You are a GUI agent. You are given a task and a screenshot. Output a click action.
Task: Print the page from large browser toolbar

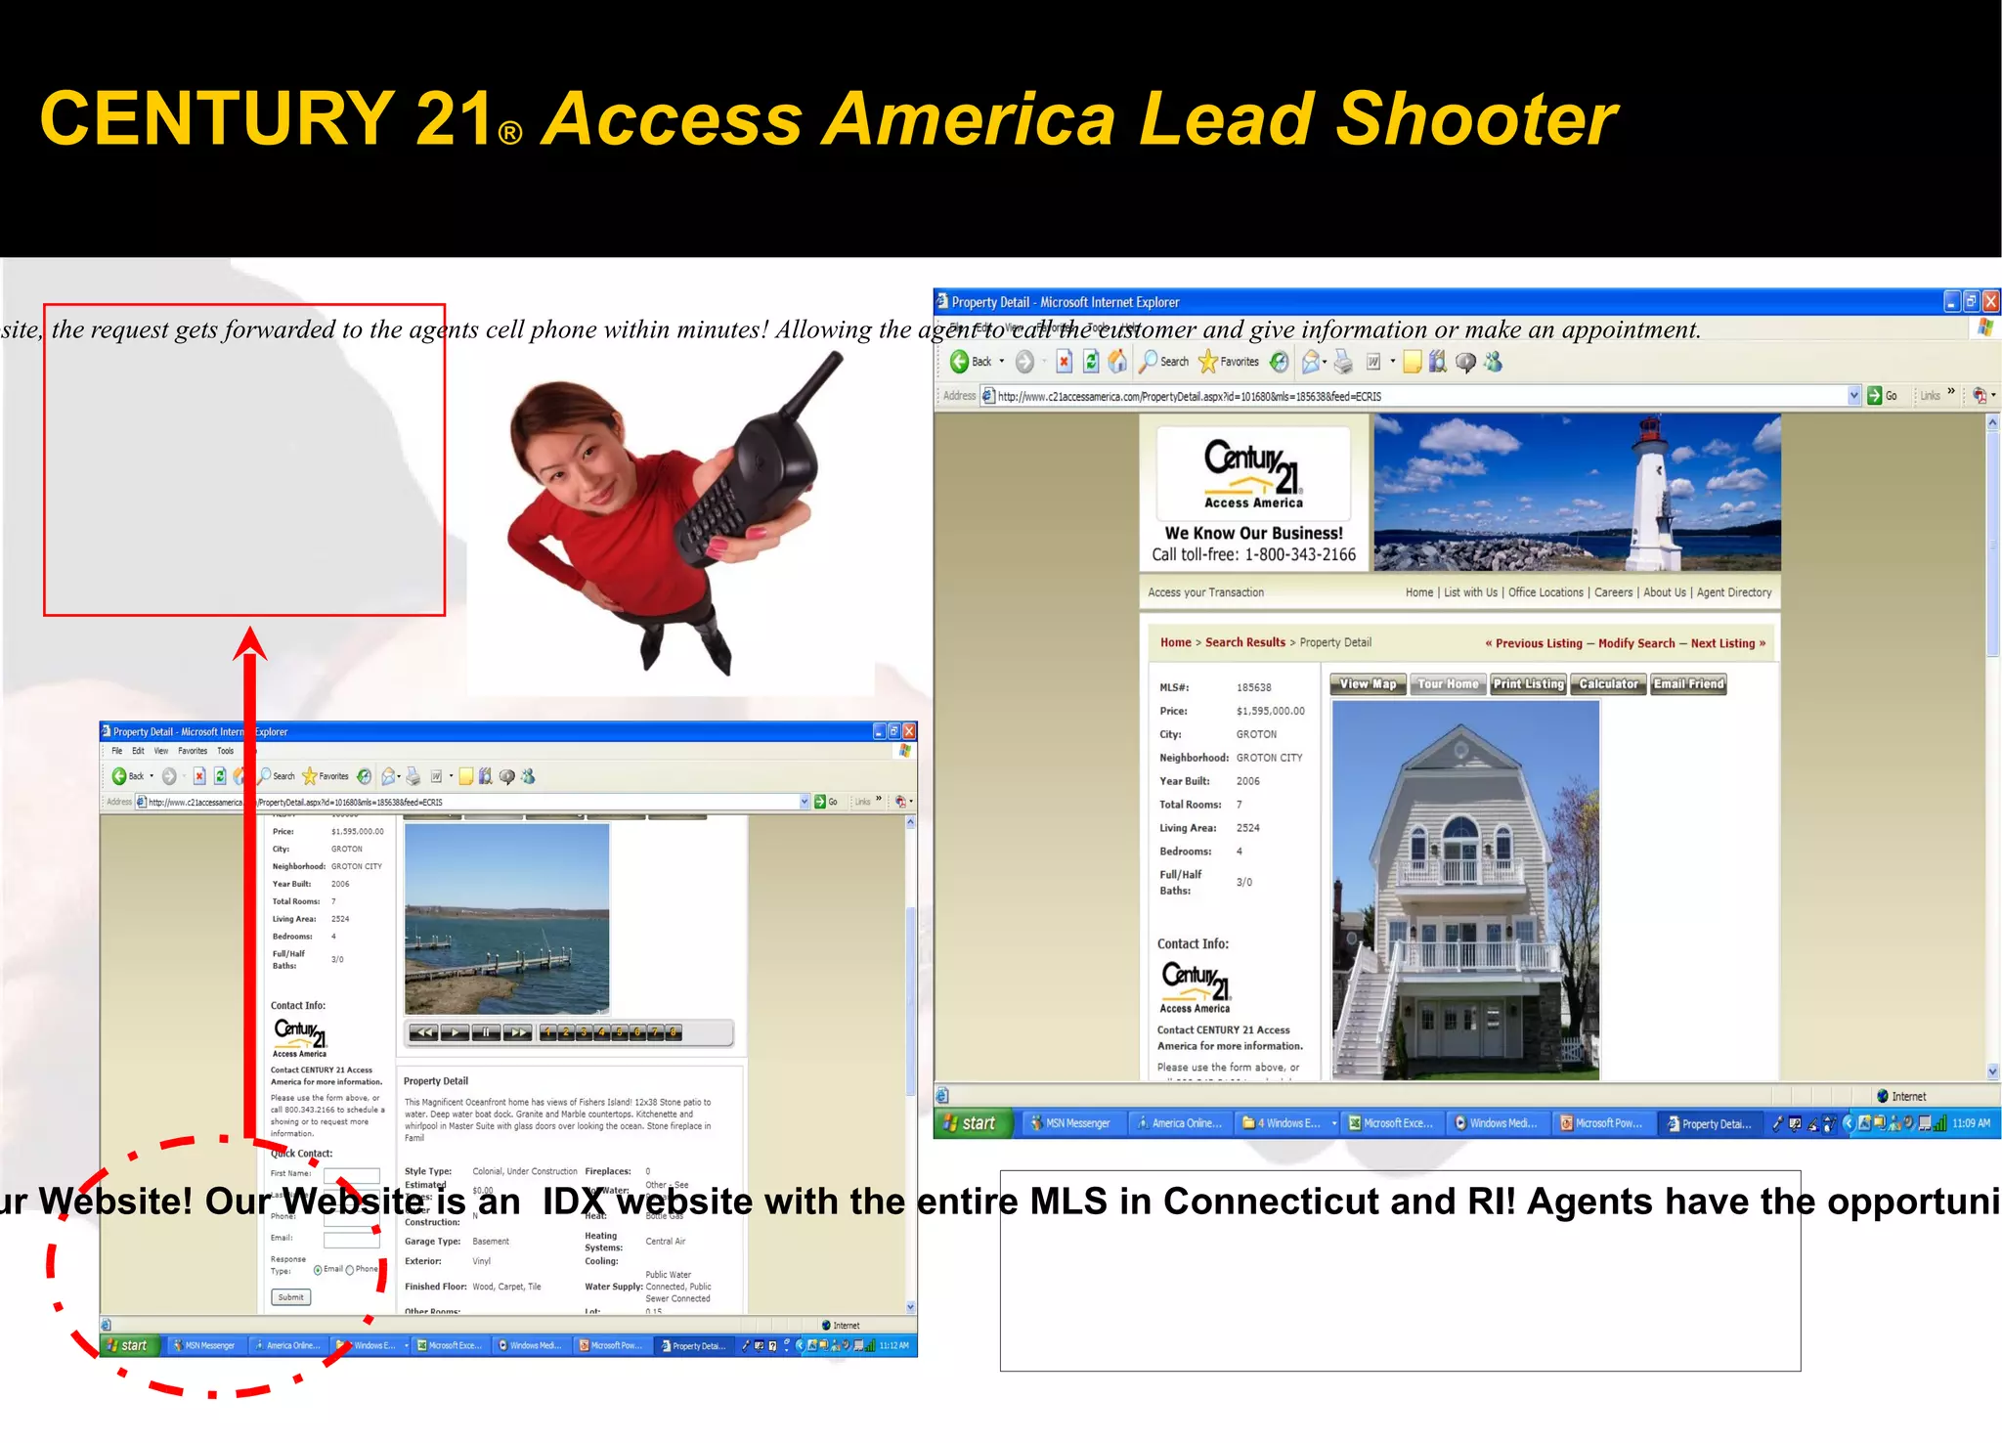click(x=1344, y=362)
